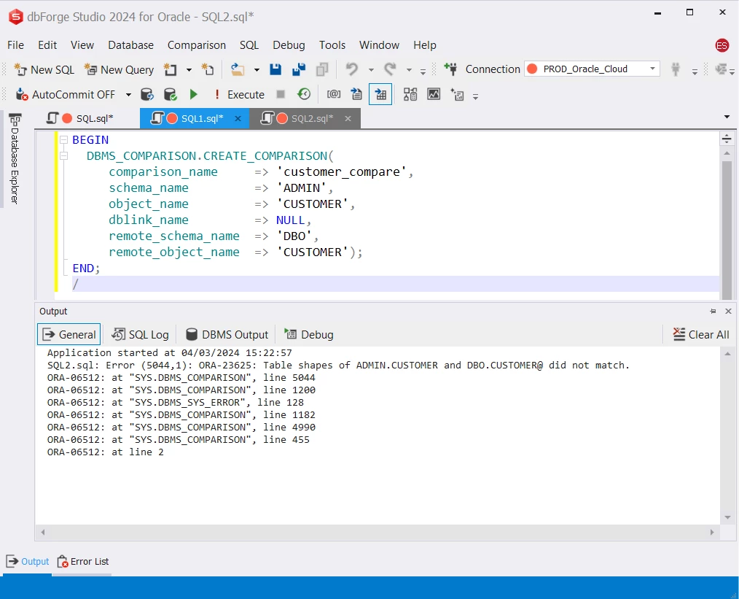Image resolution: width=739 pixels, height=599 pixels.
Task: Open the Comparison menu
Action: tap(197, 45)
